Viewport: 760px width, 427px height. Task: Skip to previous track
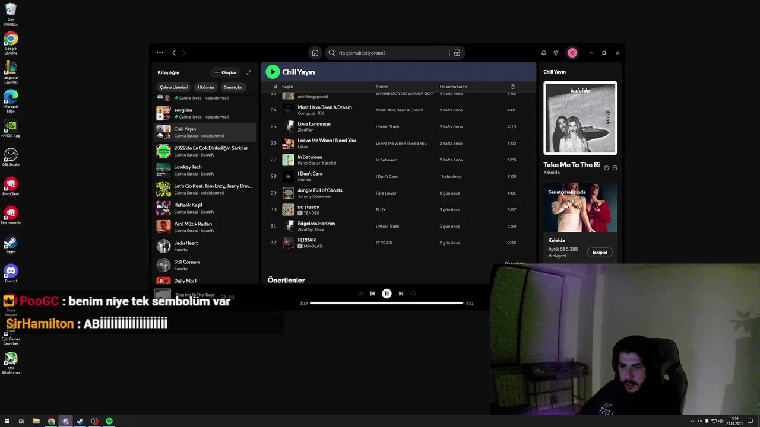[x=372, y=294]
